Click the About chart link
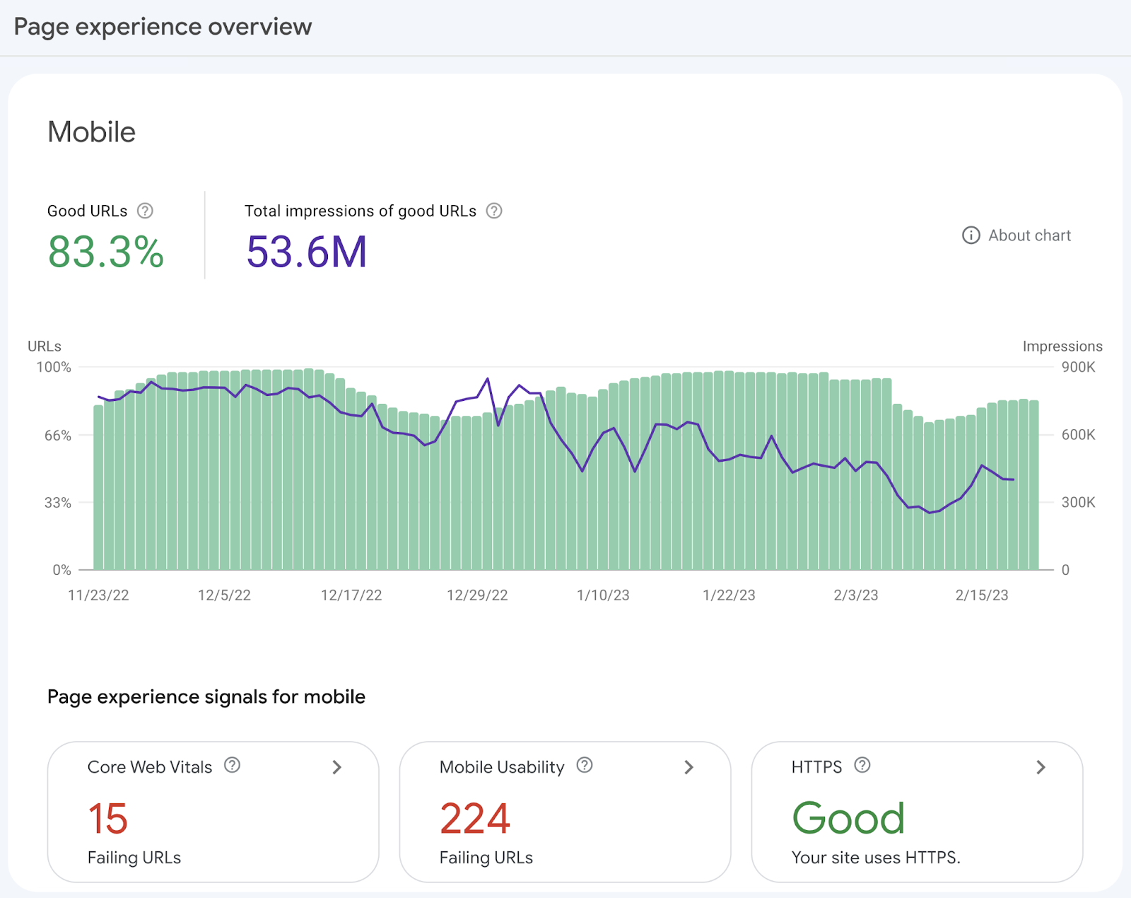The height and width of the screenshot is (898, 1131). [1029, 235]
